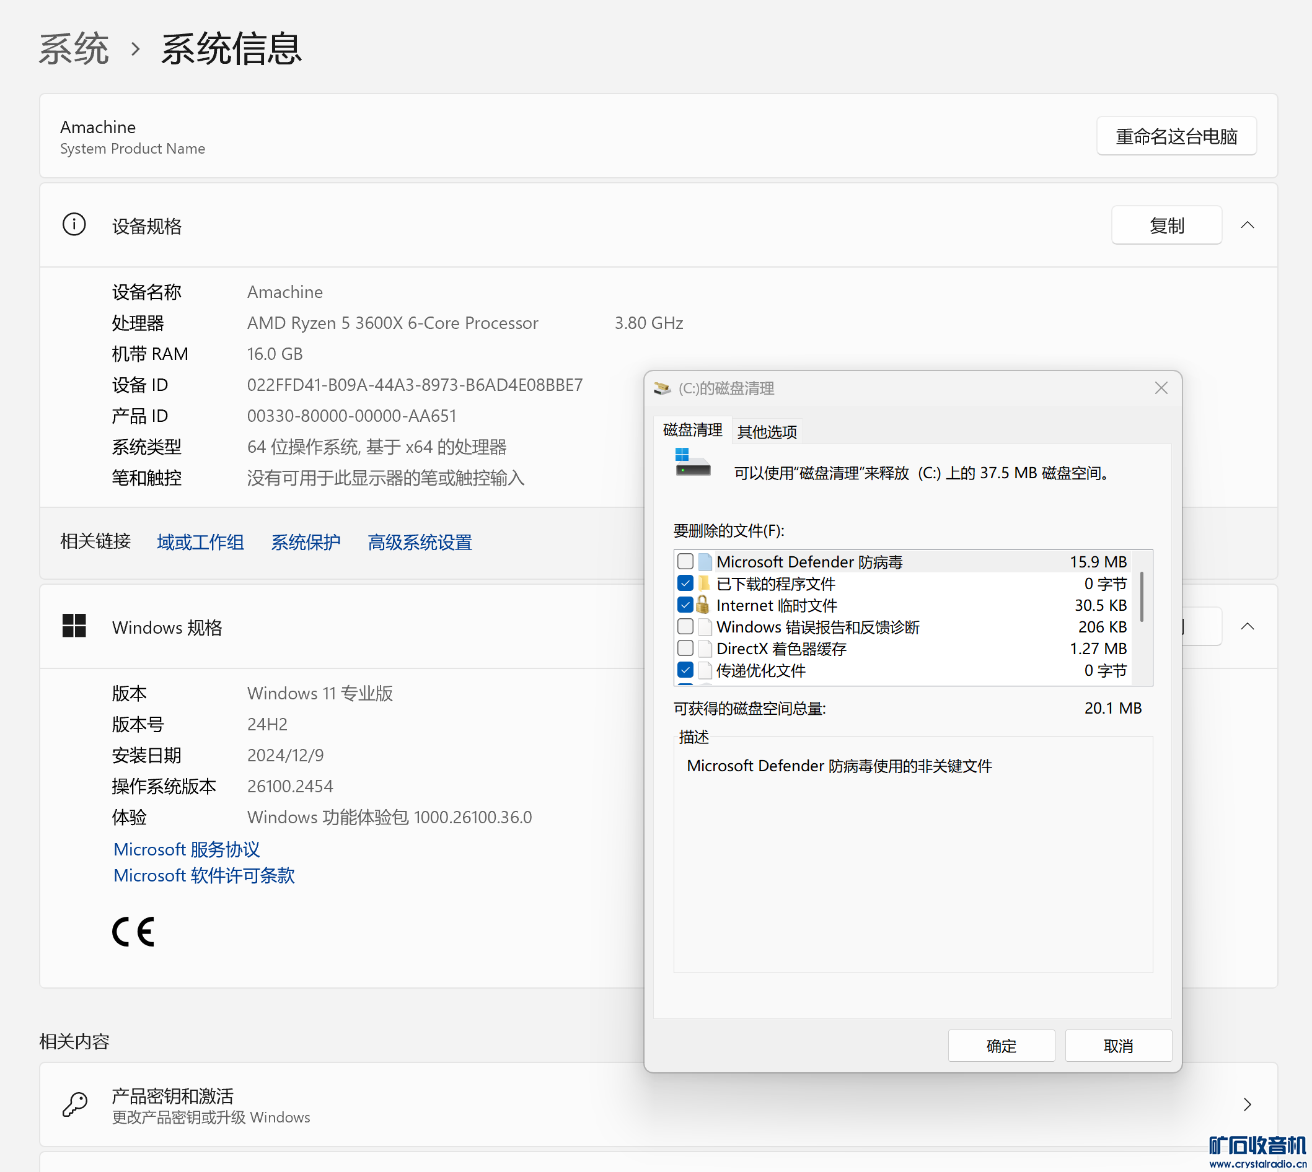Uncheck the Internet 临时文件 checkbox
This screenshot has width=1312, height=1172.
[x=685, y=605]
